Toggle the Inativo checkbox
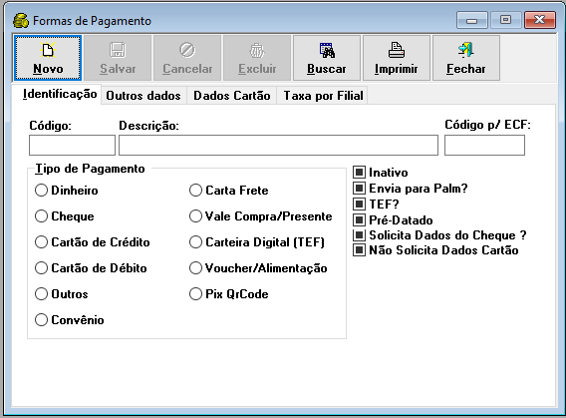Viewport: 566px width, 418px height. click(359, 173)
